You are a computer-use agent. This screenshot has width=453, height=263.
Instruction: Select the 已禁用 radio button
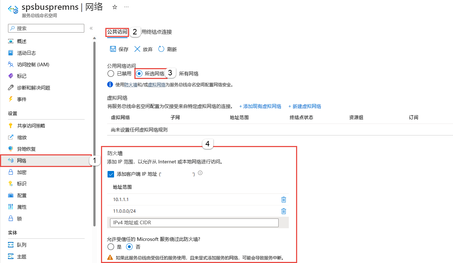click(111, 74)
